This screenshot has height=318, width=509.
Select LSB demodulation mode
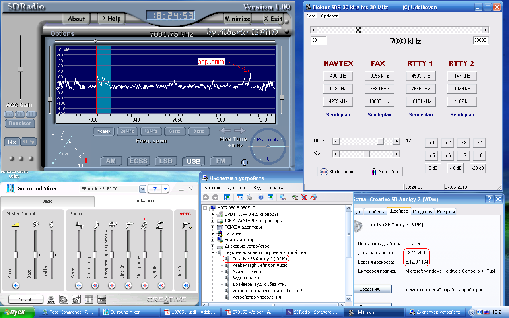(165, 161)
